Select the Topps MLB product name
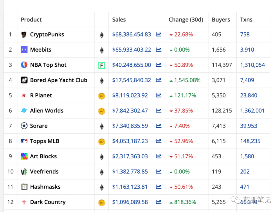 (x=45, y=141)
